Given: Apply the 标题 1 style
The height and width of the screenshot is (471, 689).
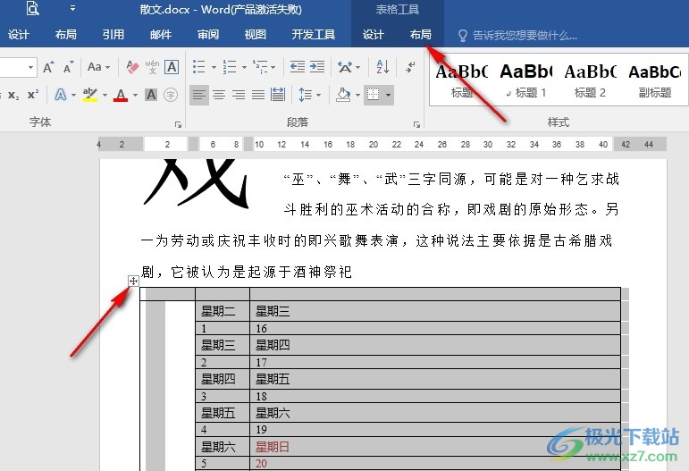Looking at the screenshot, I should 526,80.
